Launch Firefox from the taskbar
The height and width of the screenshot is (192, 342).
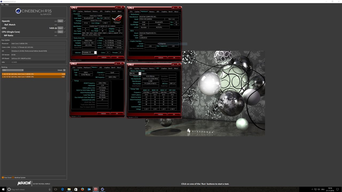pyautogui.click(x=82, y=189)
